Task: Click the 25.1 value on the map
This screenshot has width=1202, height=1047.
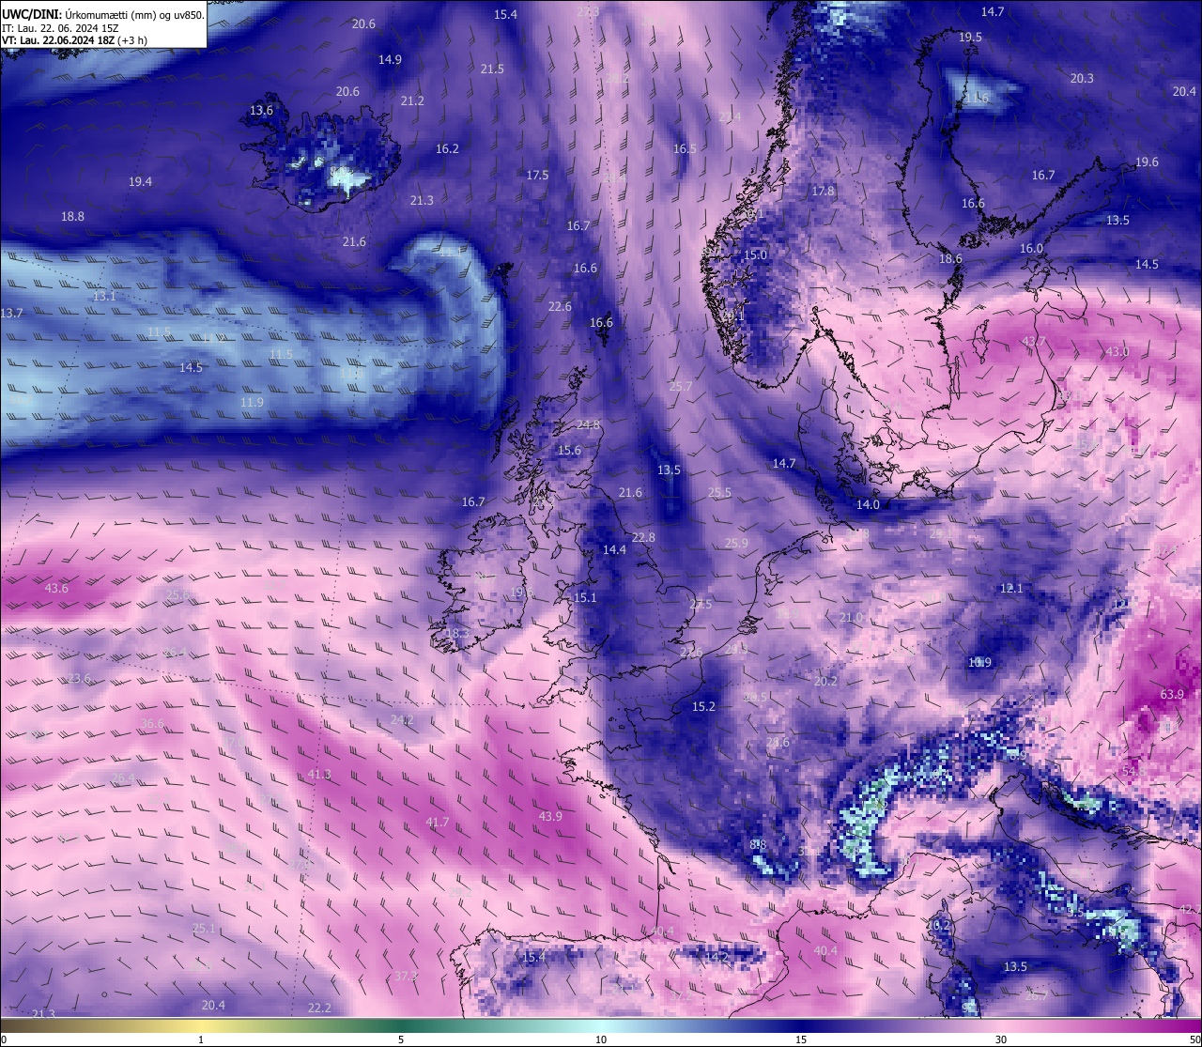Action: pyautogui.click(x=204, y=928)
